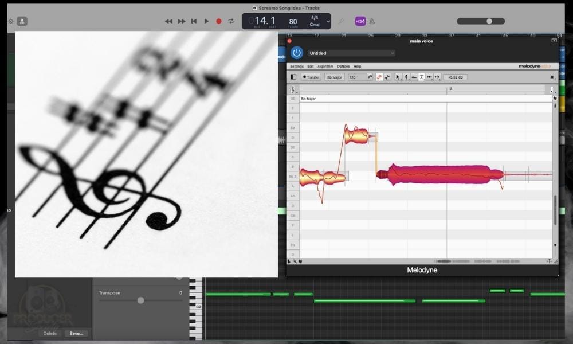Open the Melodyne gear settings menu
The image size is (573, 344).
[552, 77]
